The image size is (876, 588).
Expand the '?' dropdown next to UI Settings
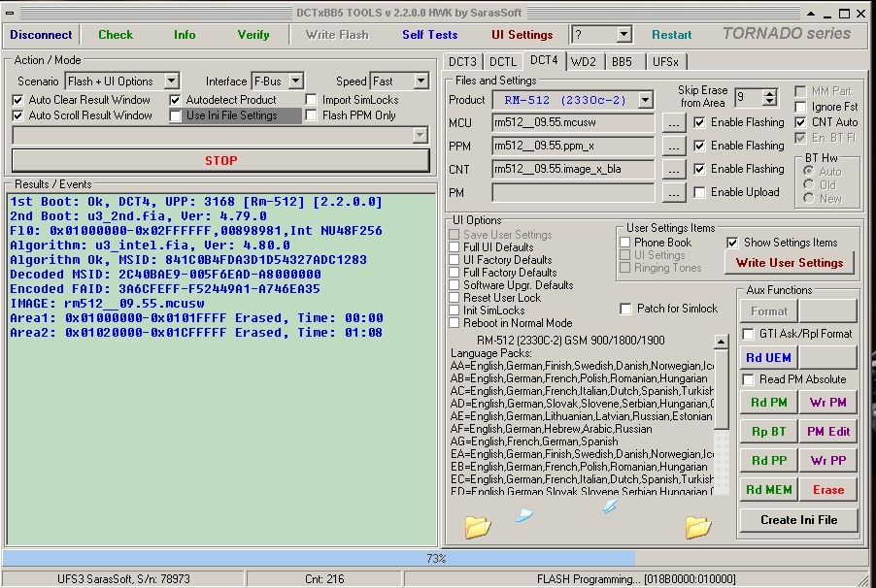(624, 35)
